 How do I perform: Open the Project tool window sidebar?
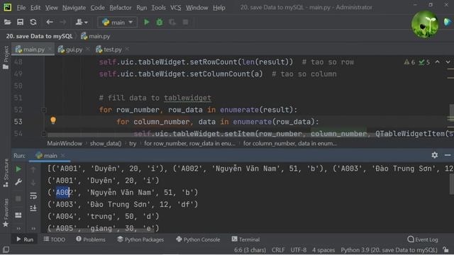(x=6, y=57)
